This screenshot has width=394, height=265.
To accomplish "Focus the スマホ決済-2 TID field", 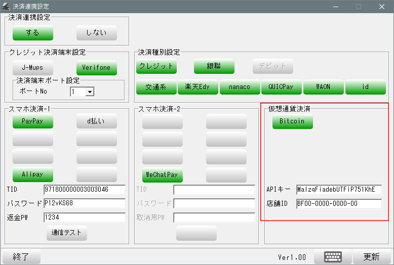I will [214, 190].
